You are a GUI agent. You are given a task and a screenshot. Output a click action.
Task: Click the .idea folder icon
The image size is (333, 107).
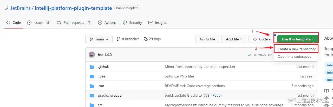(92, 76)
